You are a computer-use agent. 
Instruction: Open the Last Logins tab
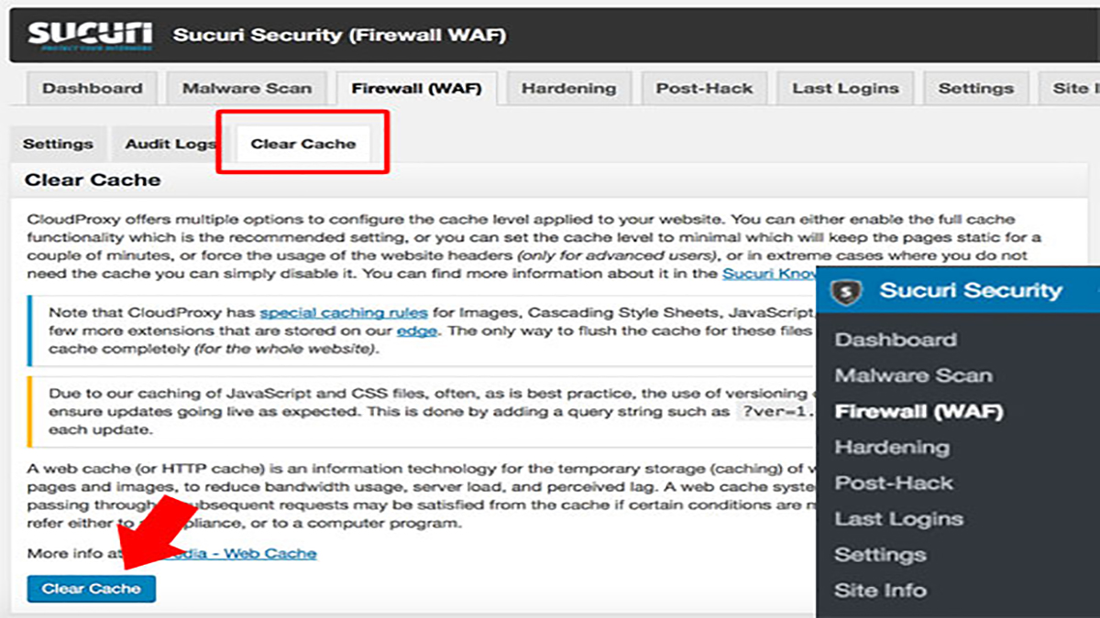tap(845, 89)
